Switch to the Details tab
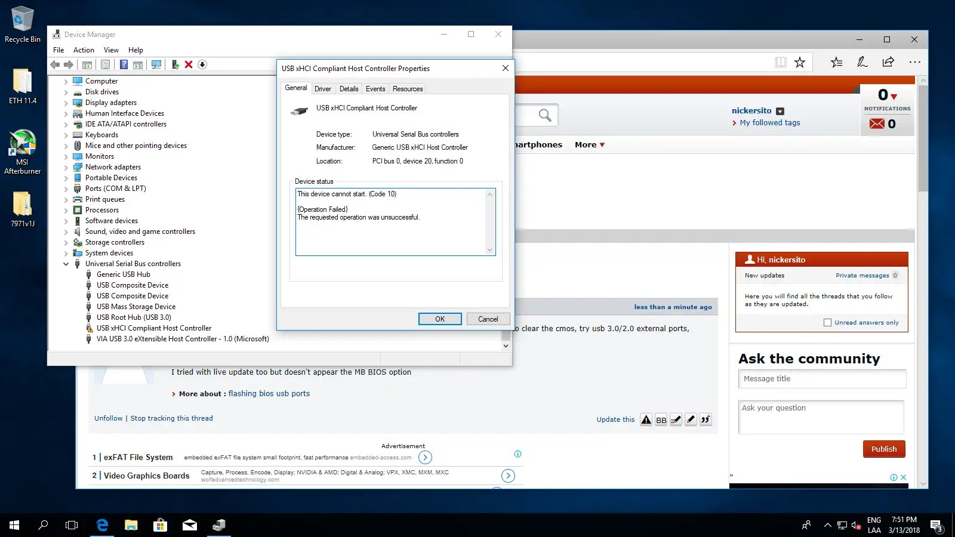955x537 pixels. click(x=349, y=89)
